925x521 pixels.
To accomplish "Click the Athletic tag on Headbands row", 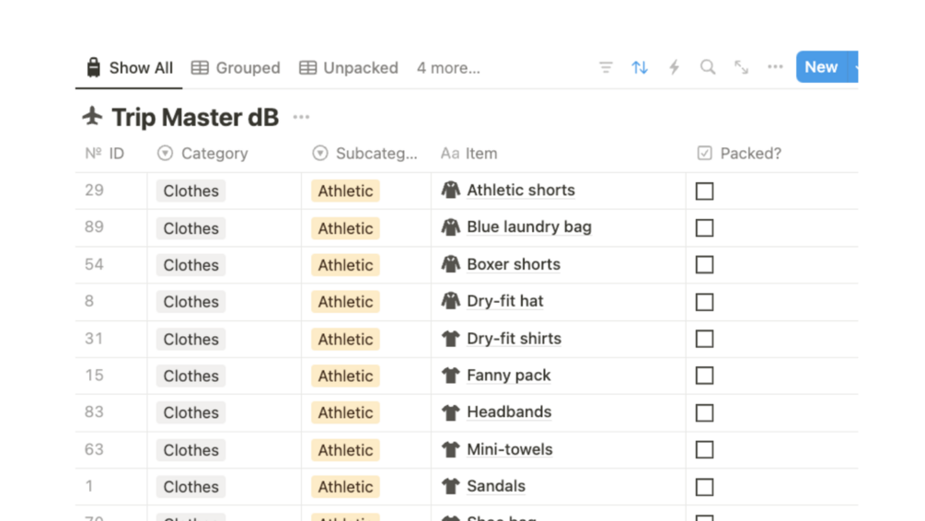I will (345, 413).
